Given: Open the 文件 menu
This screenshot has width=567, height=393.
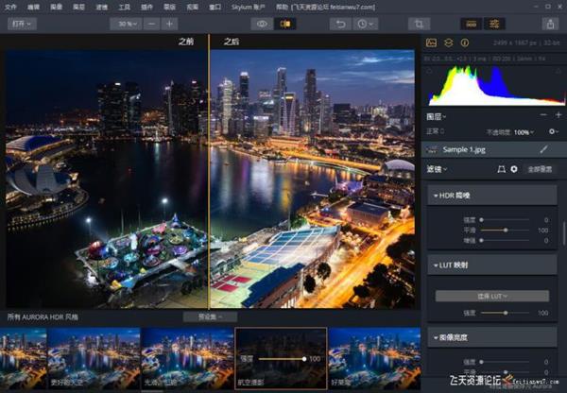Looking at the screenshot, I should click(10, 6).
